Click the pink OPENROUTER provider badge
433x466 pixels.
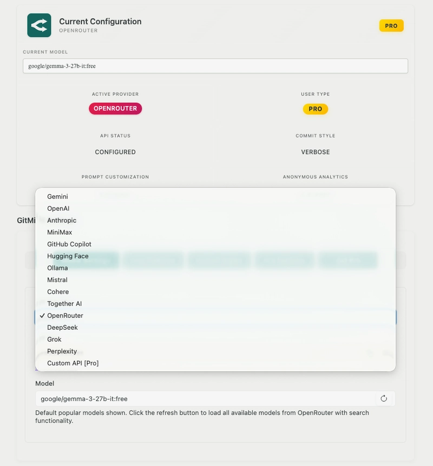pyautogui.click(x=115, y=109)
